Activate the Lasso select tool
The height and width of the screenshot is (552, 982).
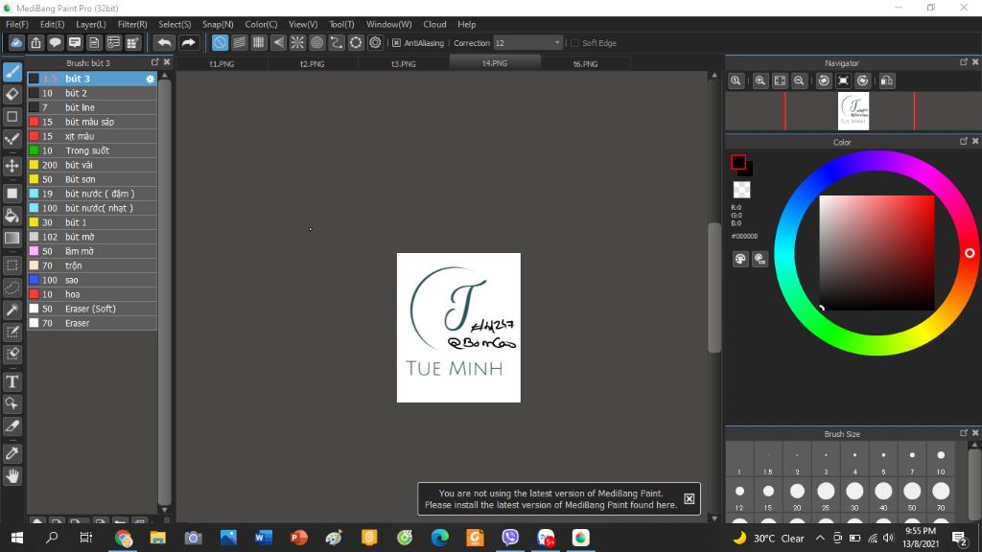[12, 287]
